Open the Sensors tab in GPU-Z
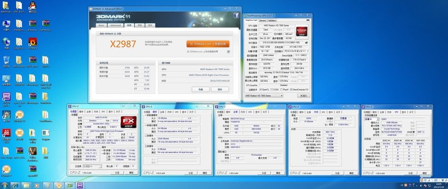The image size is (448, 189). [263, 20]
